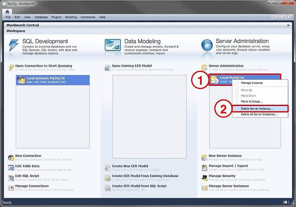The image size is (296, 207).
Task: Expand the Workbench Central section arrow
Action: tap(288, 25)
